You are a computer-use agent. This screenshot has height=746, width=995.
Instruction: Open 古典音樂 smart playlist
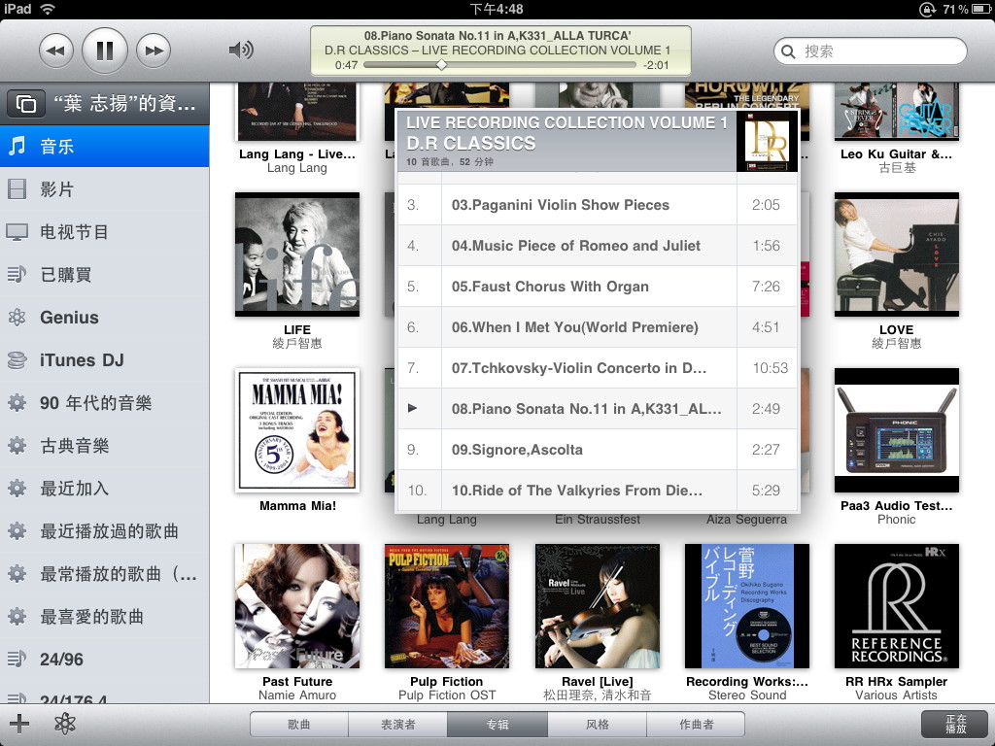pyautogui.click(x=105, y=446)
